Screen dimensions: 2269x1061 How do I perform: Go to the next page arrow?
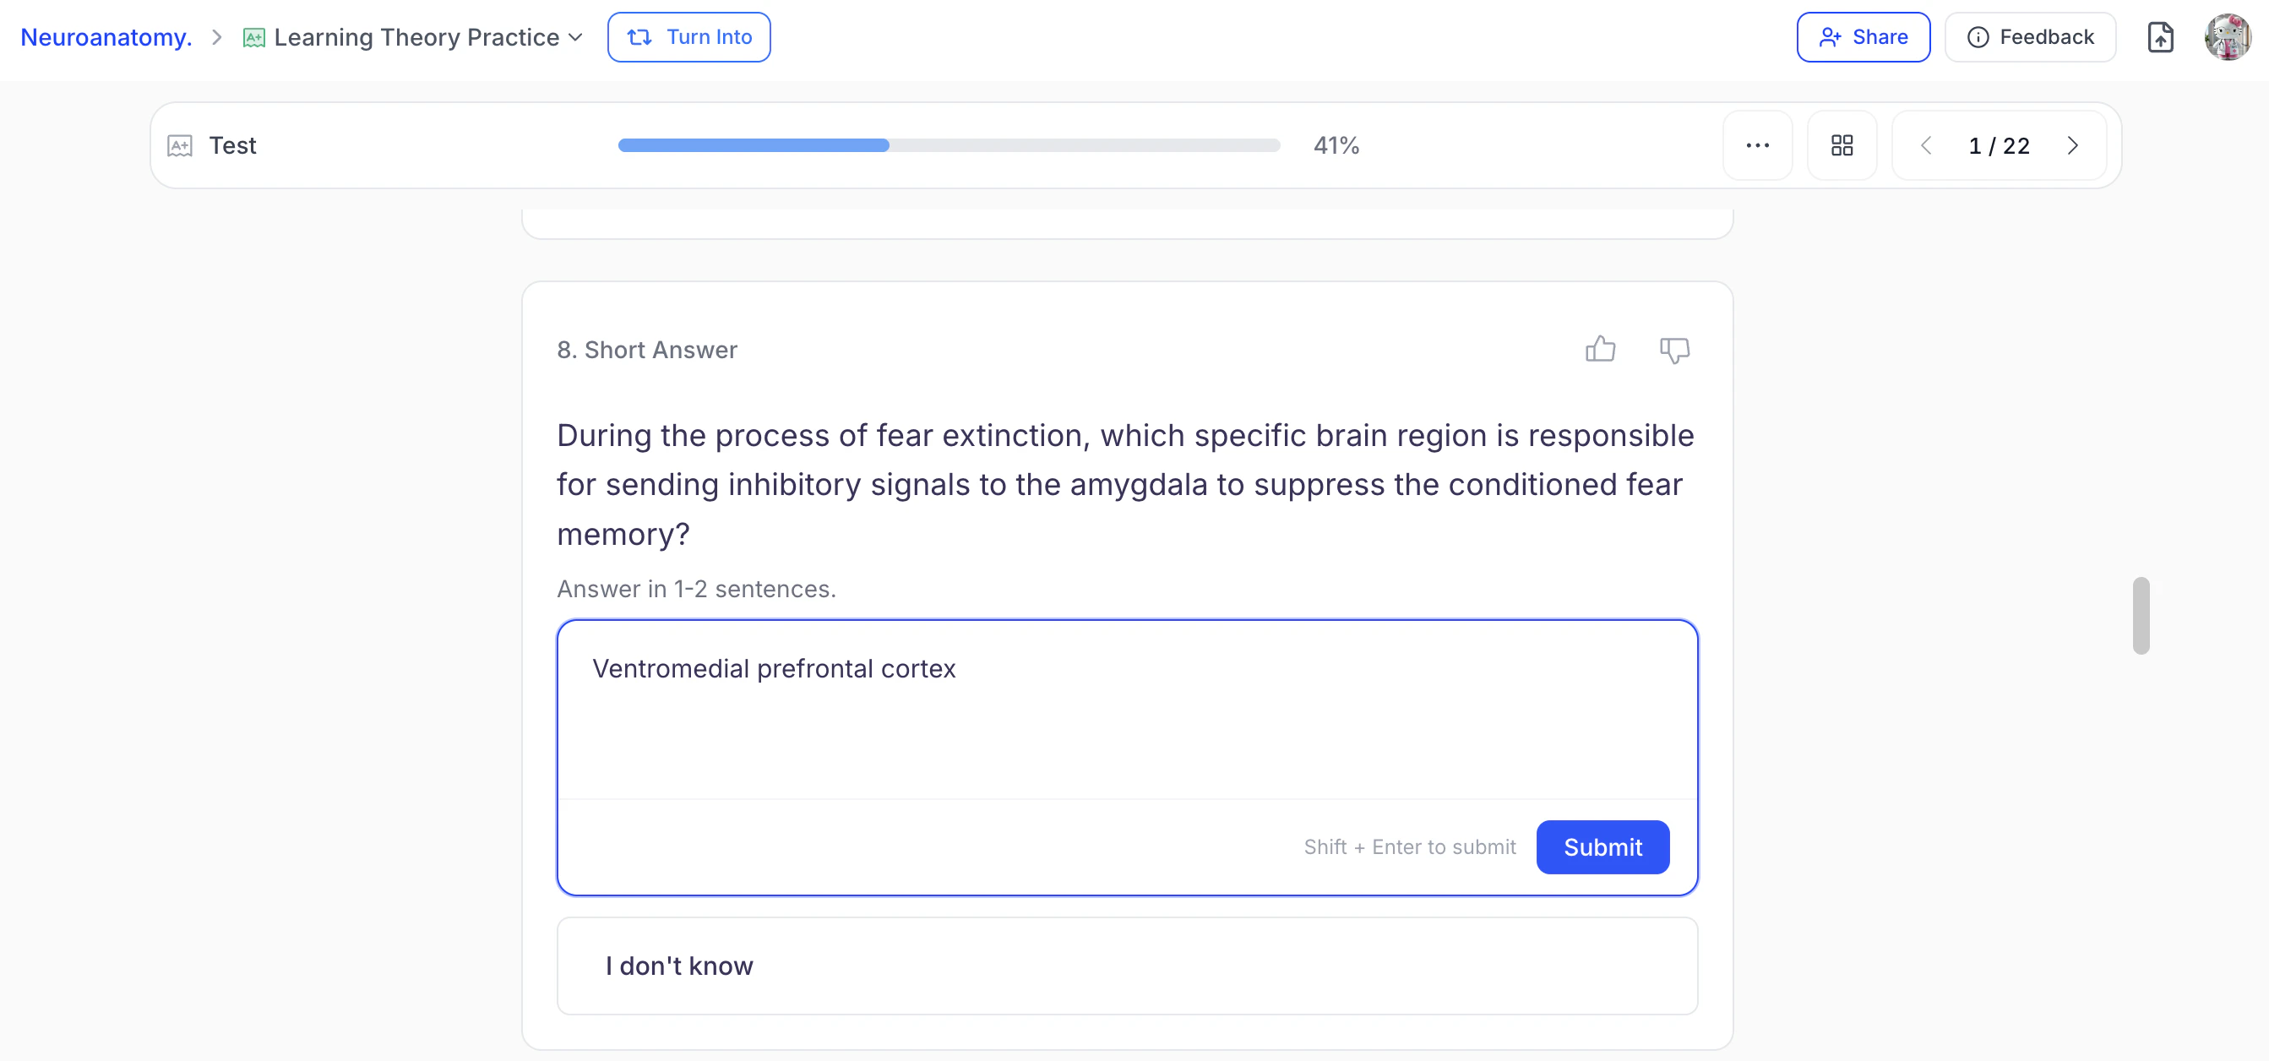[2072, 145]
